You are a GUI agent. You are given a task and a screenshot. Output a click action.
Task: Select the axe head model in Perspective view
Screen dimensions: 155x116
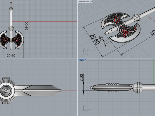point(120,28)
